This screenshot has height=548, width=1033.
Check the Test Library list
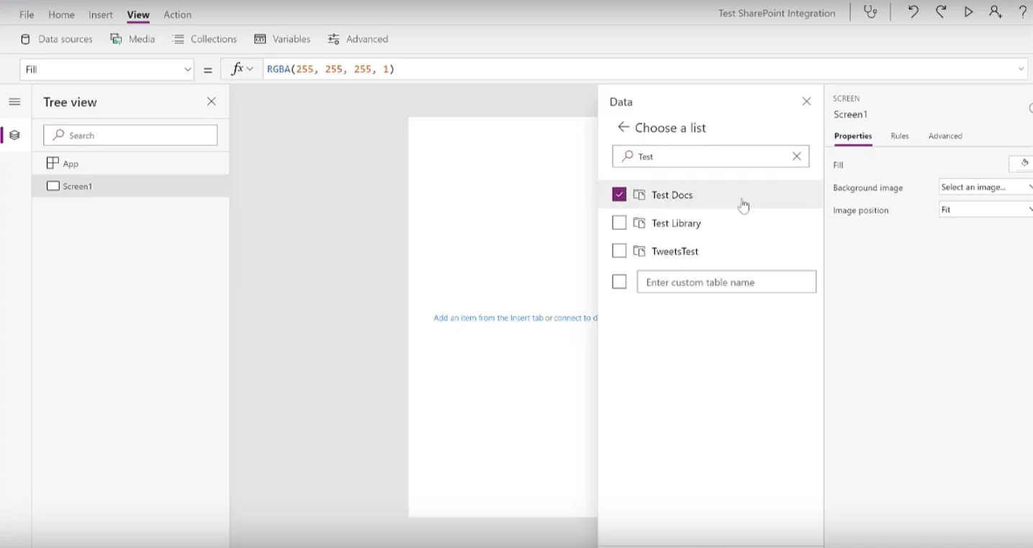619,223
